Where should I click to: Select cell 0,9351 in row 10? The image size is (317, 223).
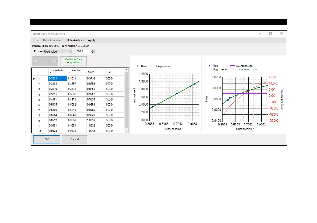click(57, 125)
